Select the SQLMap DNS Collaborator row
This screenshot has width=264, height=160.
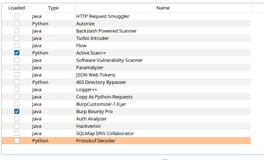click(x=105, y=133)
